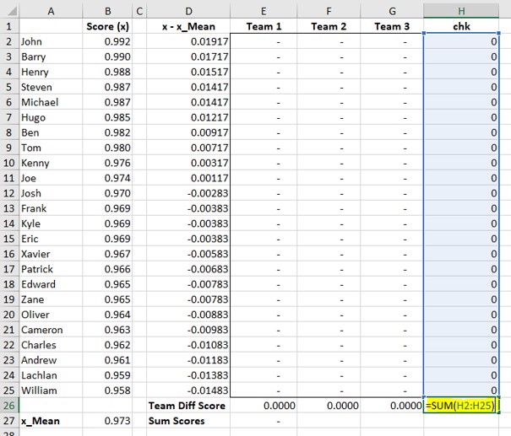The width and height of the screenshot is (511, 436).
Task: Click the select-all corner triangle
Action: click(x=8, y=10)
